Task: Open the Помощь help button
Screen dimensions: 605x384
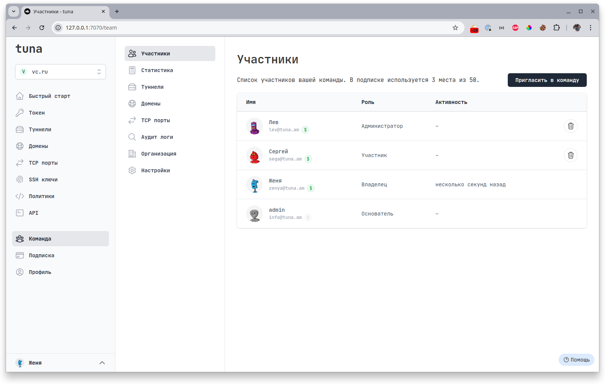Action: [x=576, y=360]
